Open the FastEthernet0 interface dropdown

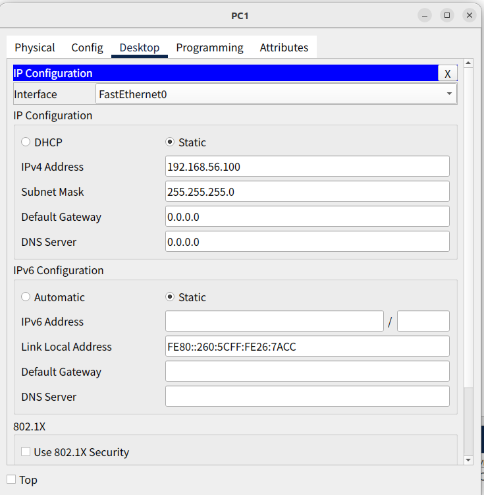pos(276,94)
